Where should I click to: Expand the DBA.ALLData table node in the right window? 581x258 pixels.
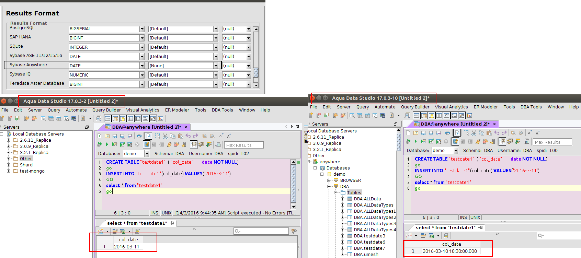pos(343,199)
